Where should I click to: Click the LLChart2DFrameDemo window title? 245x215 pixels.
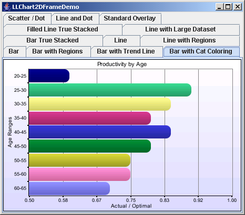pyautogui.click(x=46, y=7)
